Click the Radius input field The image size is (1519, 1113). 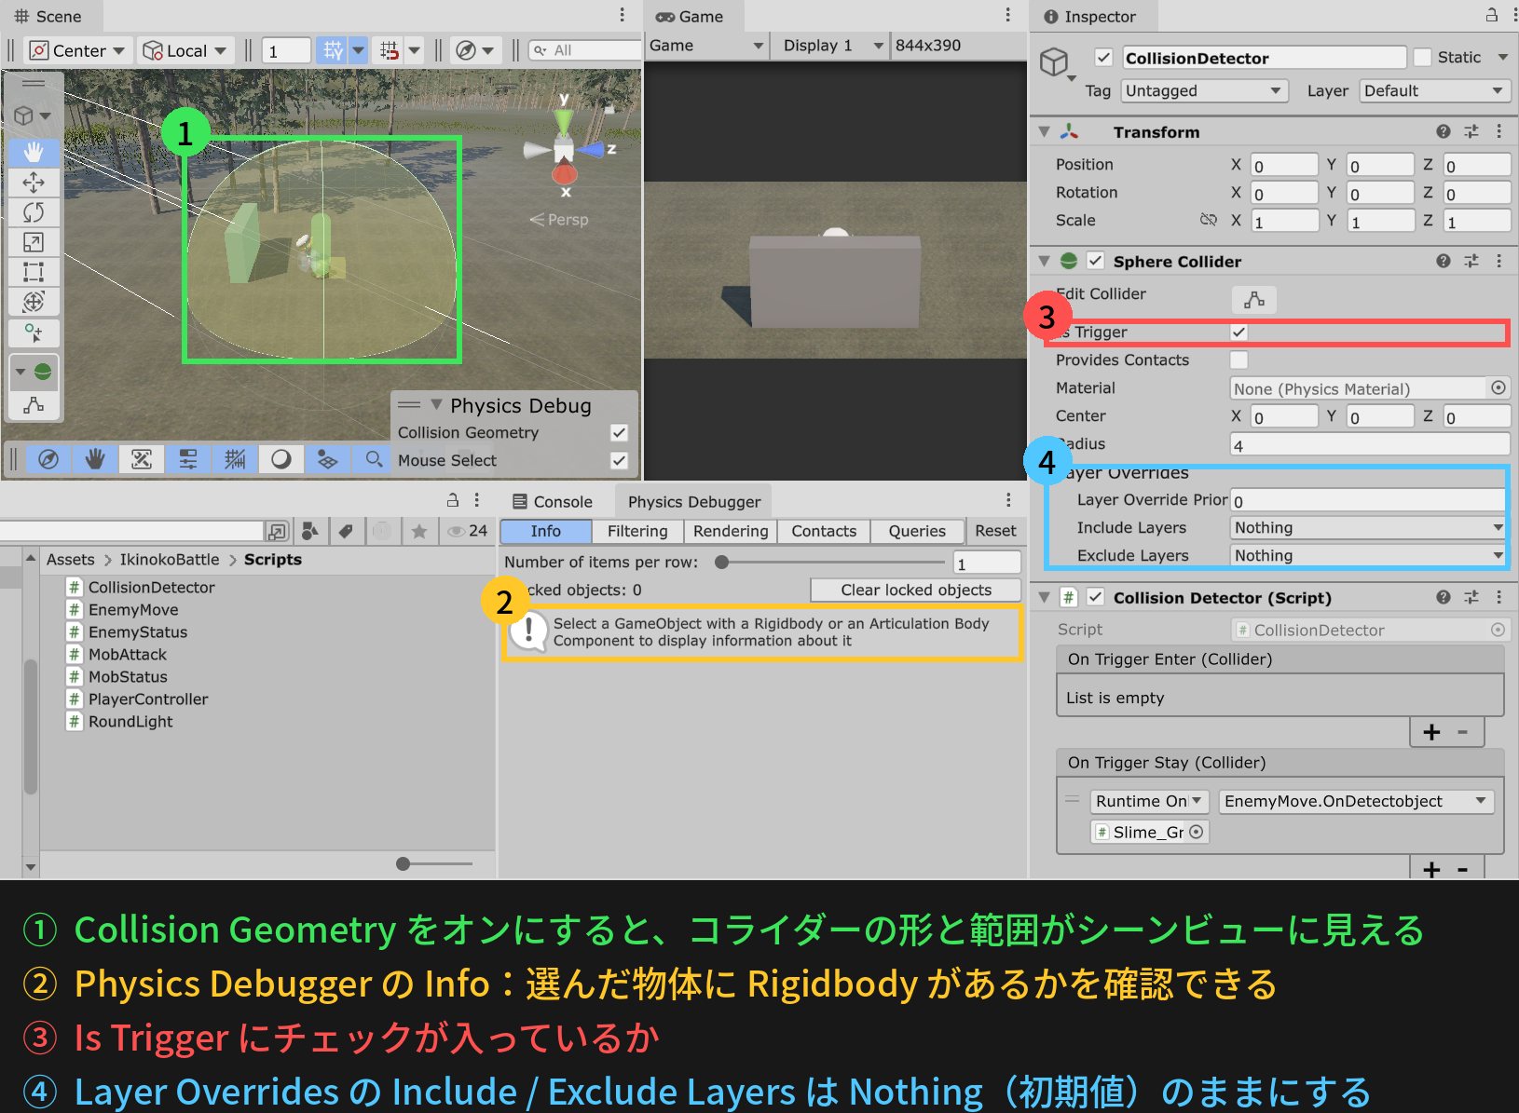point(1369,444)
